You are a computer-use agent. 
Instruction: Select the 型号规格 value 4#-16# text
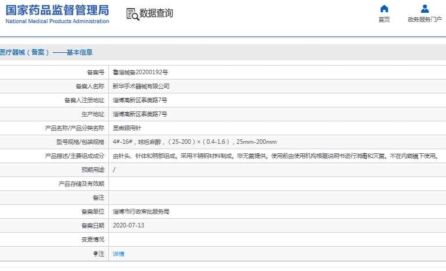tap(195, 142)
